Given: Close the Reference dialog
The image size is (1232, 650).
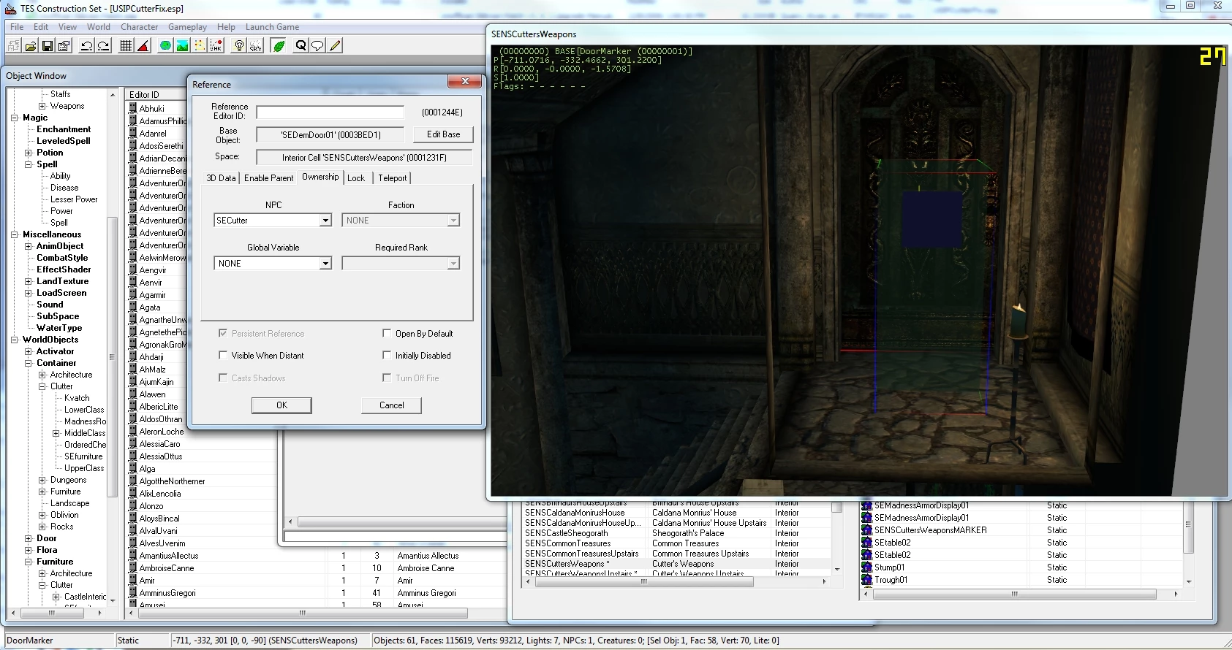Looking at the screenshot, I should pyautogui.click(x=464, y=82).
